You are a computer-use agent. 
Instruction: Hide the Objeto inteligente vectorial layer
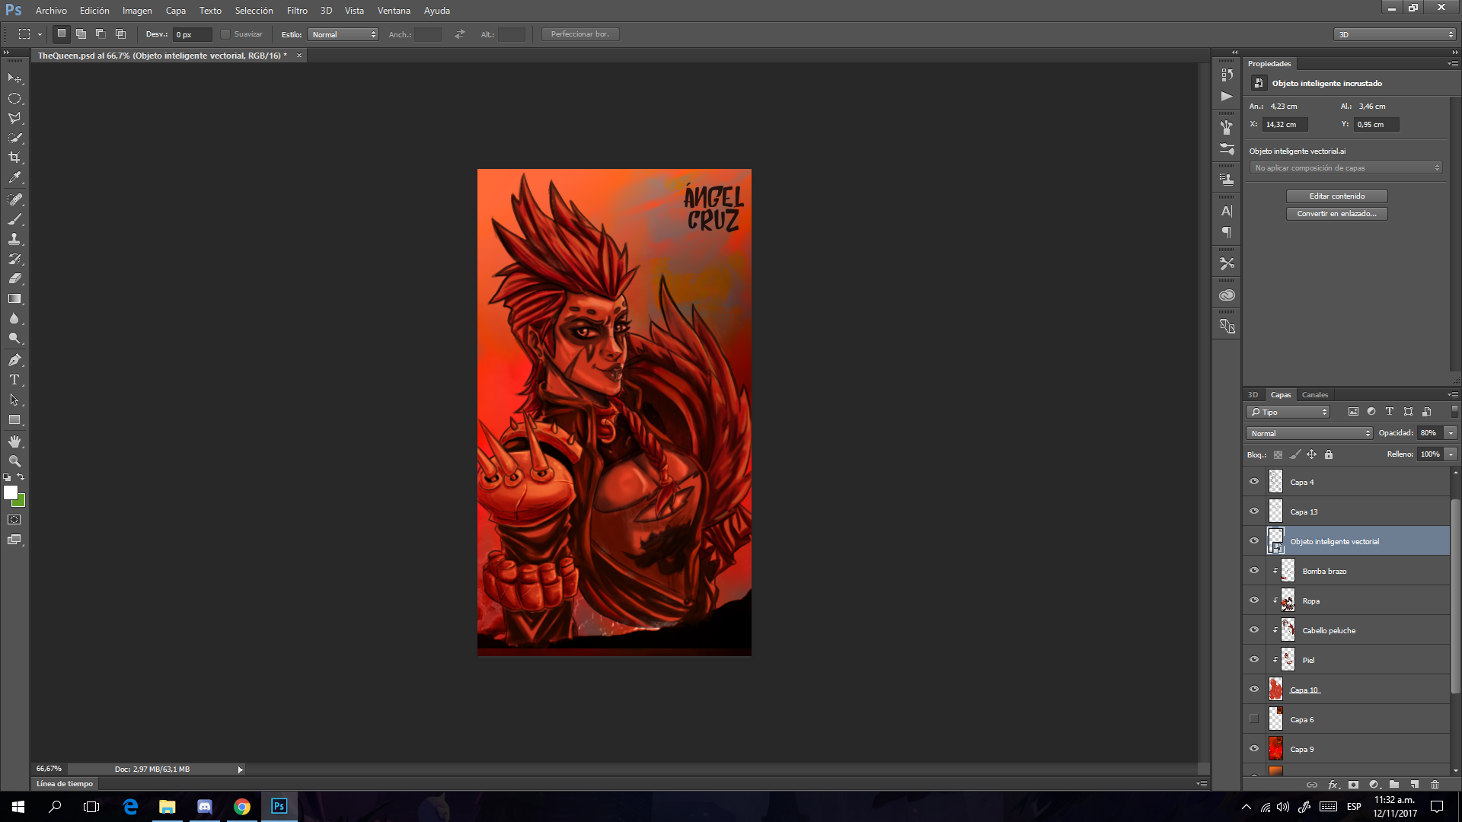tap(1254, 541)
